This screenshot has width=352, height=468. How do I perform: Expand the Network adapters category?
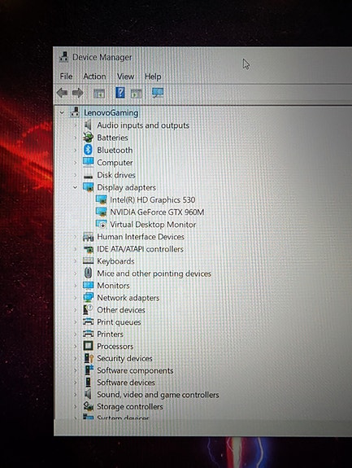(x=76, y=298)
